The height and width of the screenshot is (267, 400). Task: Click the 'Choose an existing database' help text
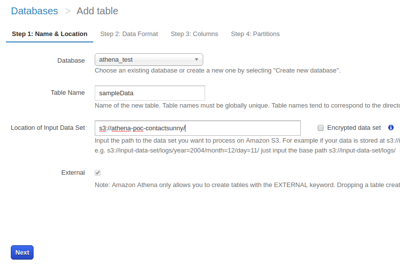pyautogui.click(x=218, y=71)
